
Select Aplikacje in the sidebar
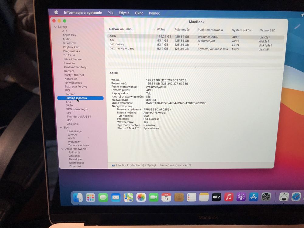(x=74, y=152)
